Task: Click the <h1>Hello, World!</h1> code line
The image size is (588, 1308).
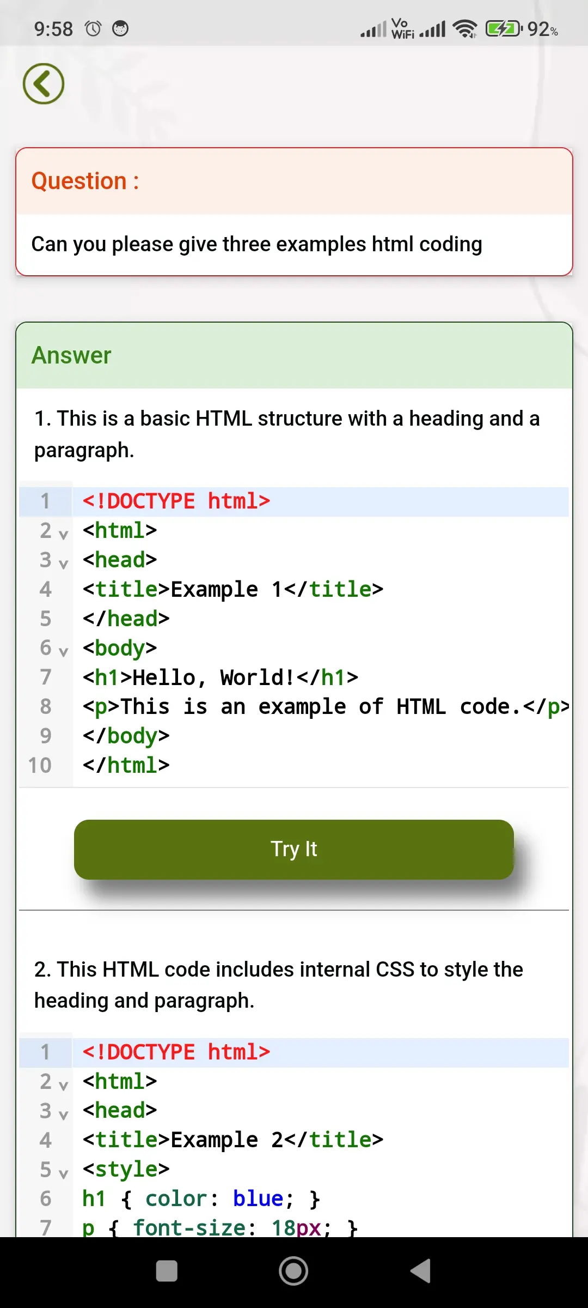Action: (220, 677)
